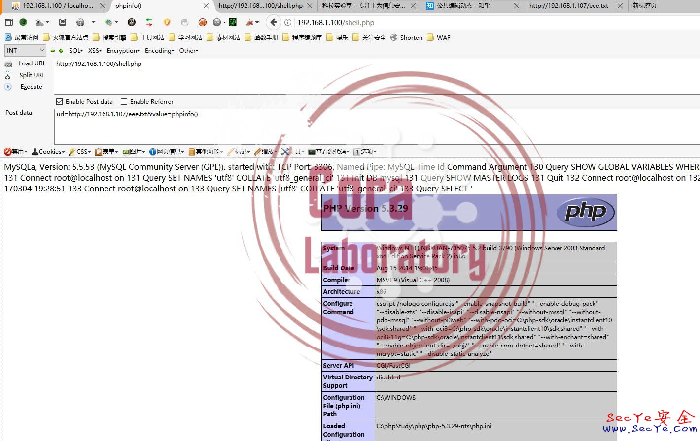This screenshot has height=441, width=700.
Task: Open the 标记 menu in developer toolbar
Action: [239, 152]
